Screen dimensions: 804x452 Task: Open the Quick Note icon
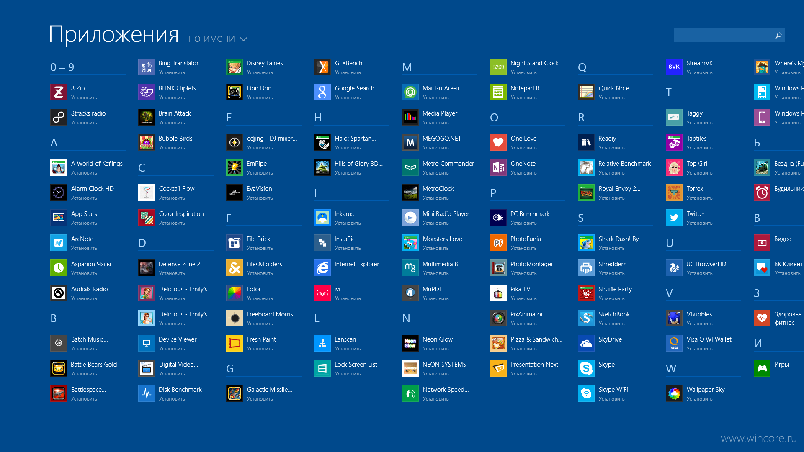coord(586,92)
